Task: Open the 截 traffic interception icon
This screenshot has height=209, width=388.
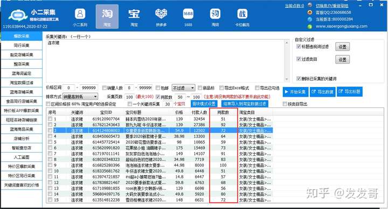Action: click(242, 14)
